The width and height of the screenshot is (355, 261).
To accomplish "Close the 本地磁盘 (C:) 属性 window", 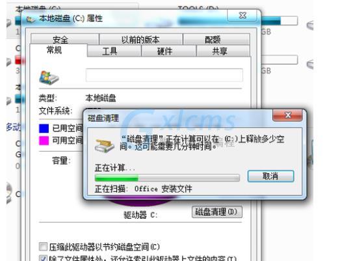I will [x=243, y=16].
